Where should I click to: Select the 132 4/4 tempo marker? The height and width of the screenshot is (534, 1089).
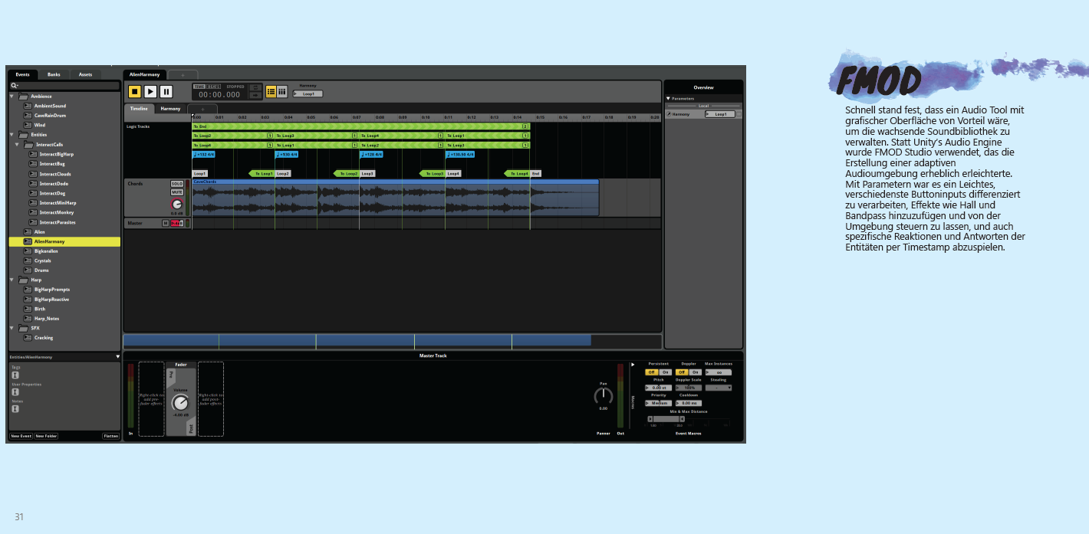pos(203,154)
